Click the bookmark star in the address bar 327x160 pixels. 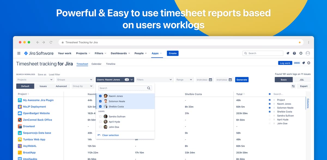click(x=300, y=43)
